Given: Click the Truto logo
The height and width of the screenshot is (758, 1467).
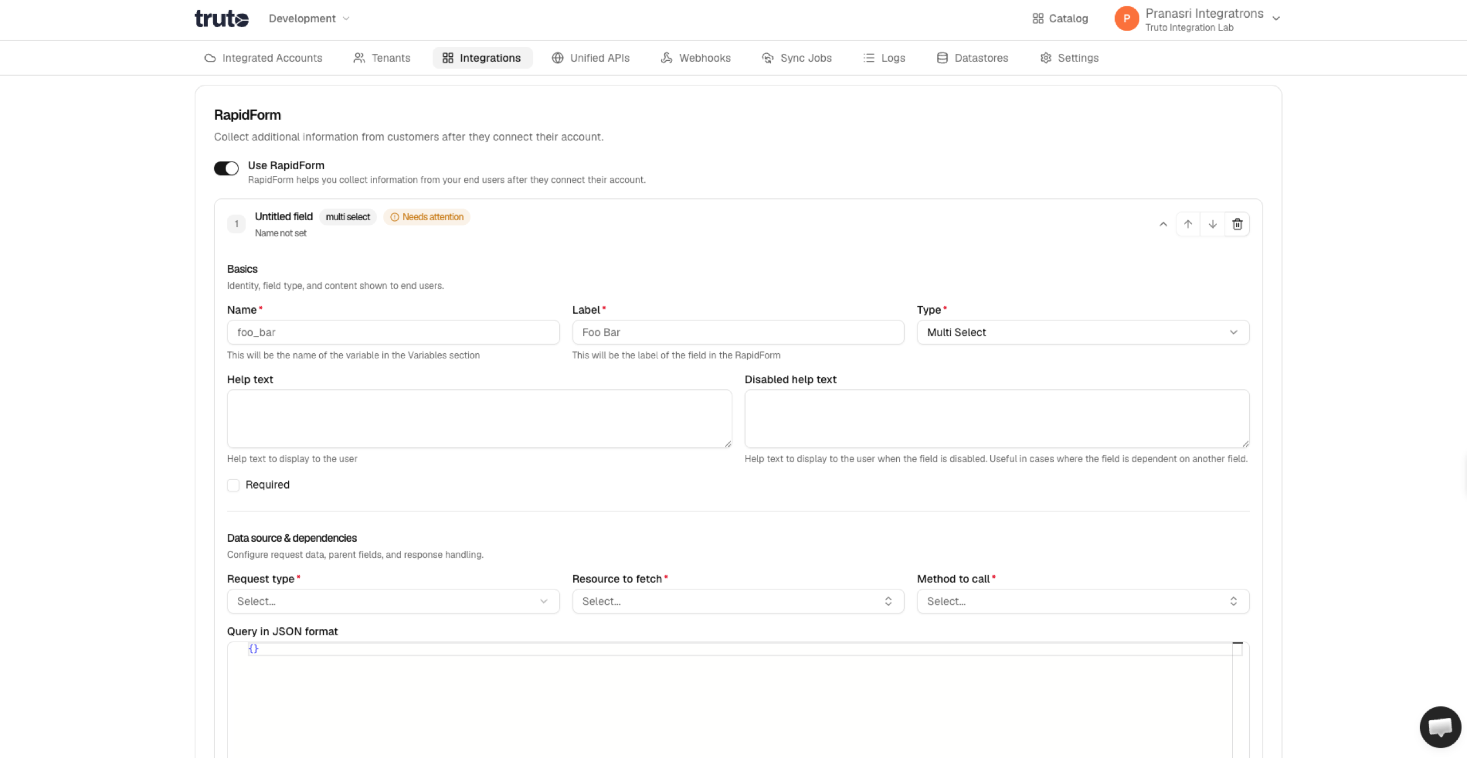Looking at the screenshot, I should tap(221, 18).
